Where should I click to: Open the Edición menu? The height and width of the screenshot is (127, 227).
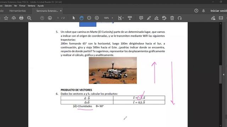coord(8,6)
